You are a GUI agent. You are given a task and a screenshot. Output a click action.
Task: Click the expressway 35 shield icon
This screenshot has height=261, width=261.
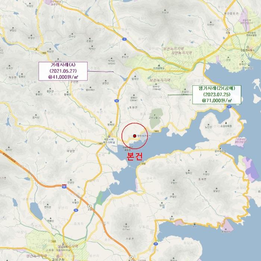[64, 186]
